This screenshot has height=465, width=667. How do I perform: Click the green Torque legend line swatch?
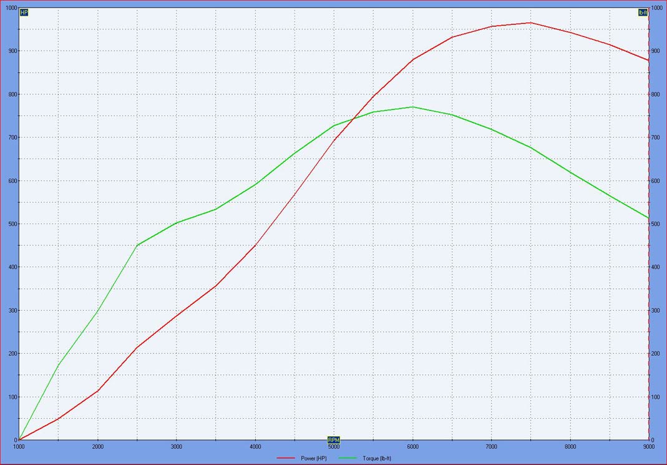(348, 458)
